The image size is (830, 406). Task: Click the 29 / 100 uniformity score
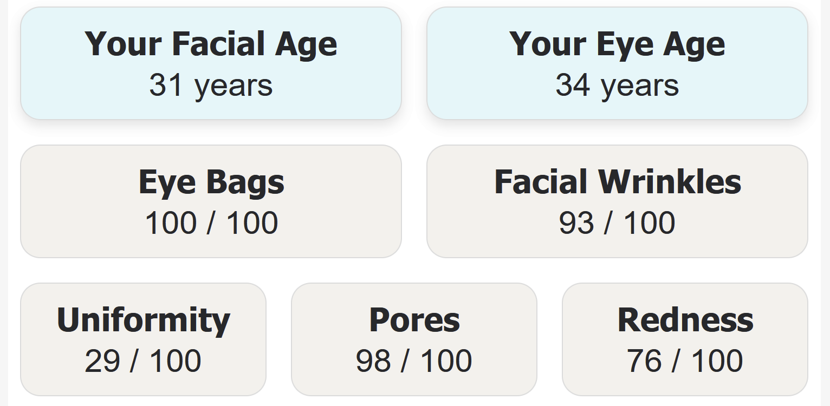coord(143,361)
